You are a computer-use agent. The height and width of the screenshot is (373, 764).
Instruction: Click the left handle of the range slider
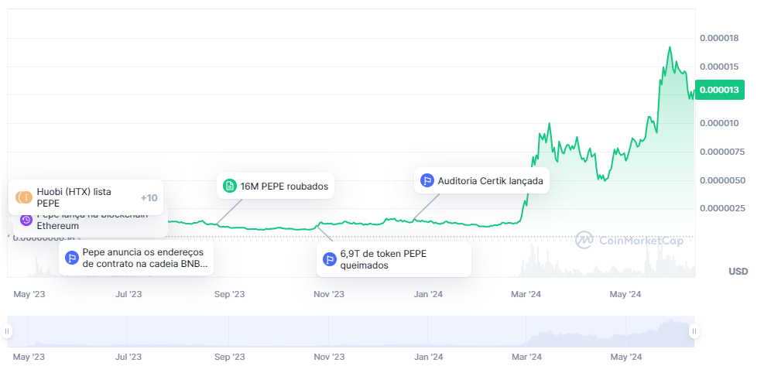click(x=7, y=331)
